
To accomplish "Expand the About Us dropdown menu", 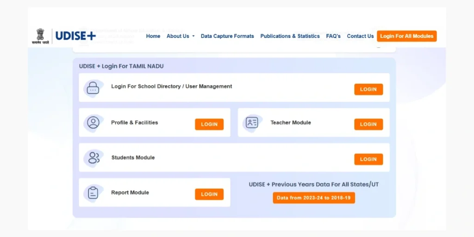I will (181, 36).
